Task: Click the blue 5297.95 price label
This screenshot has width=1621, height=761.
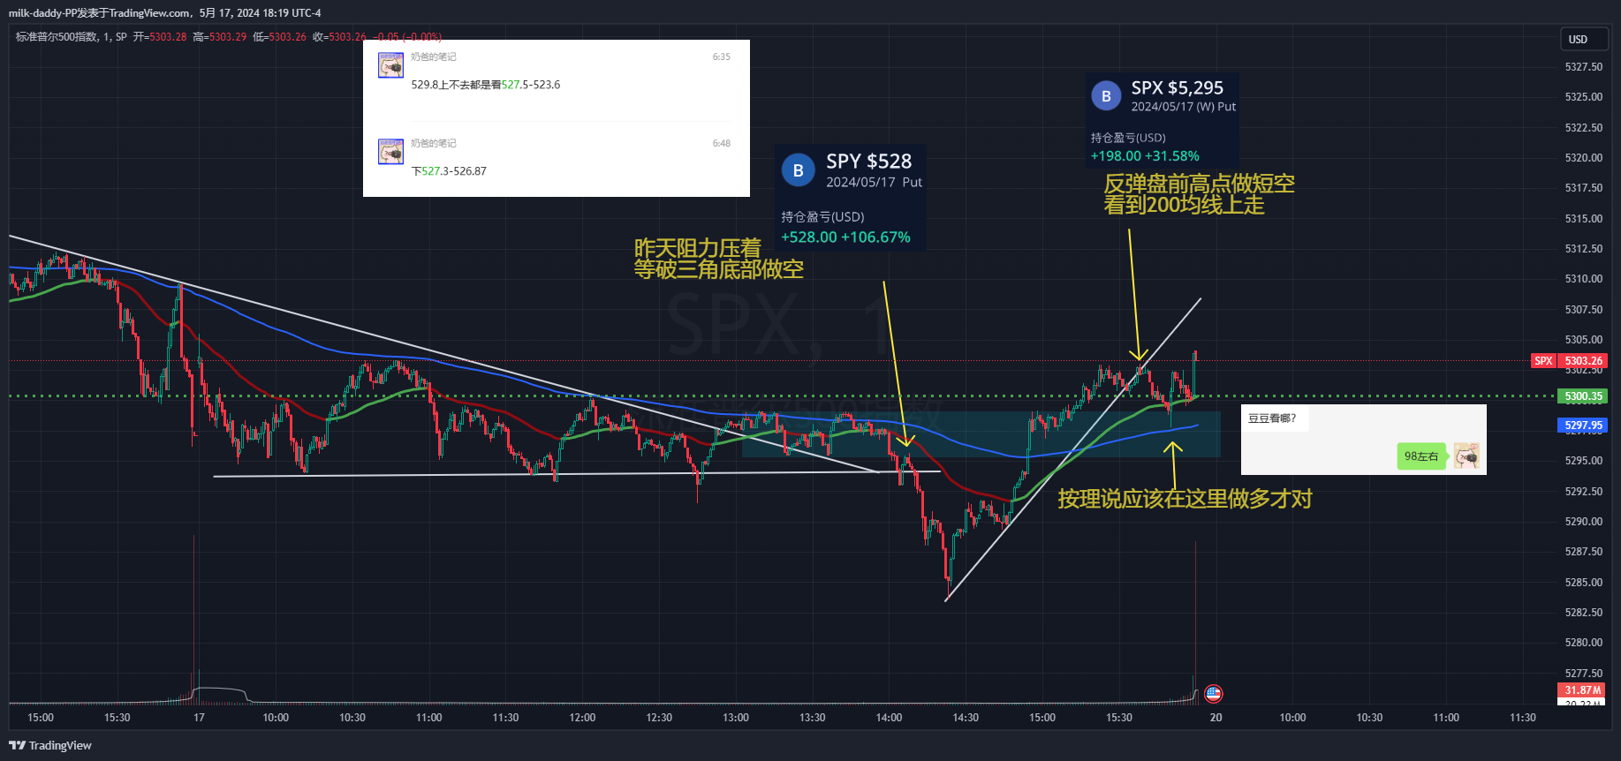Action: click(1582, 426)
